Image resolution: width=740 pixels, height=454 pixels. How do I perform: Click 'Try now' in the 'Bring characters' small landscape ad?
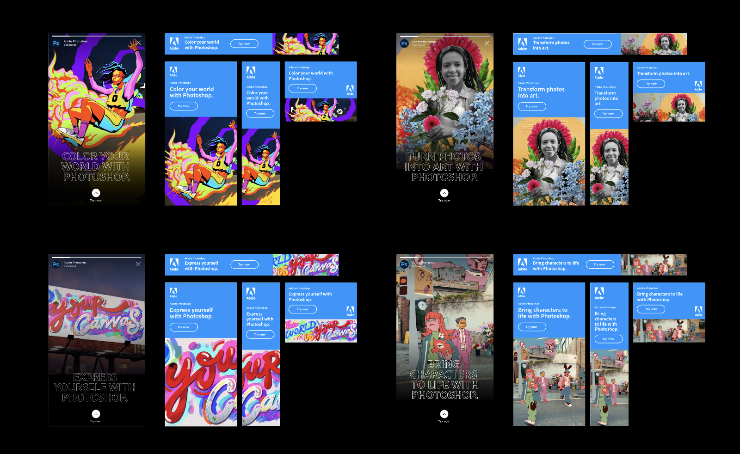651,309
